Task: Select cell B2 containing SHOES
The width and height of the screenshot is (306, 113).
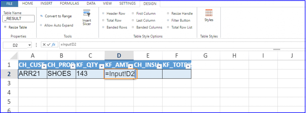Action: [62, 74]
